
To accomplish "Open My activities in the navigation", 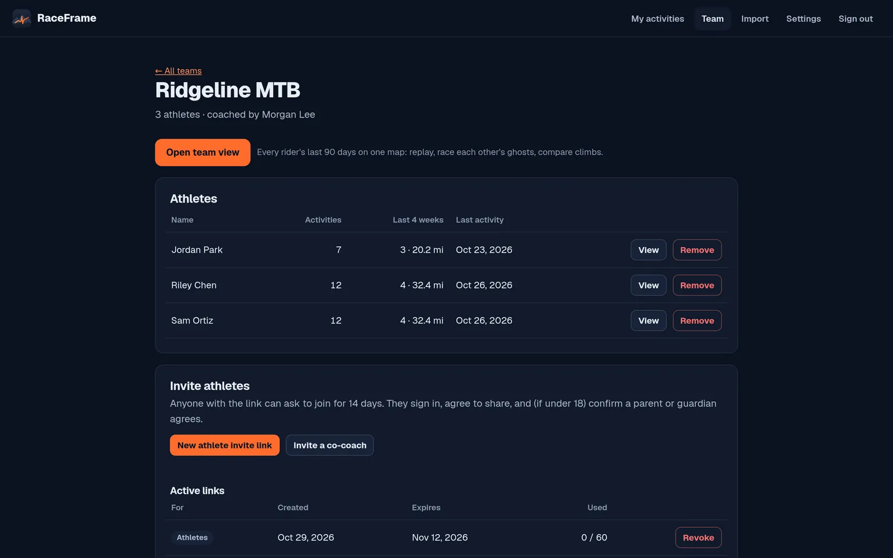I will (x=657, y=18).
